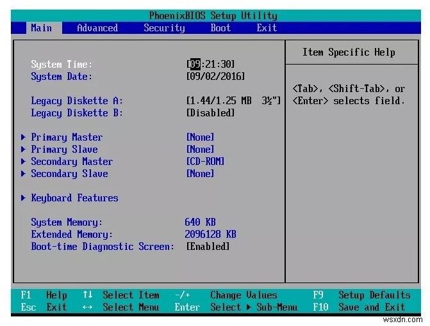Open Primary Slave submenu label
This screenshot has height=326, width=430.
pos(64,150)
